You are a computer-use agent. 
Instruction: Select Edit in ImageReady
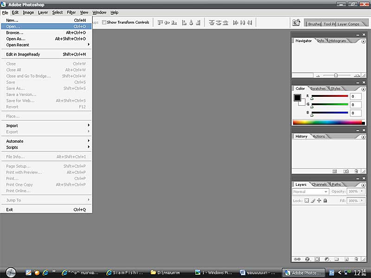(x=46, y=54)
